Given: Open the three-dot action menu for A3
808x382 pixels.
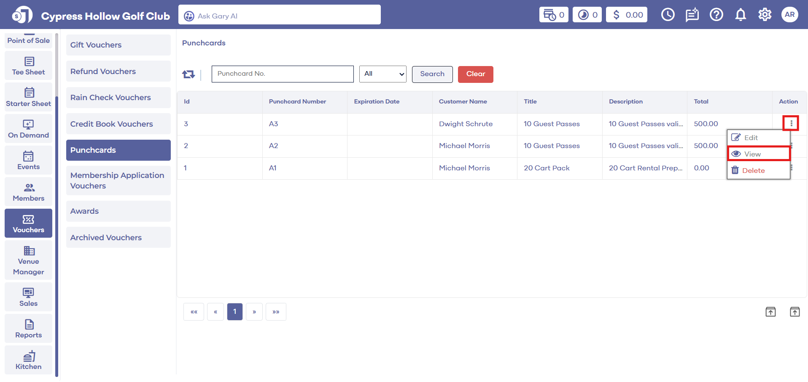Looking at the screenshot, I should coord(791,123).
